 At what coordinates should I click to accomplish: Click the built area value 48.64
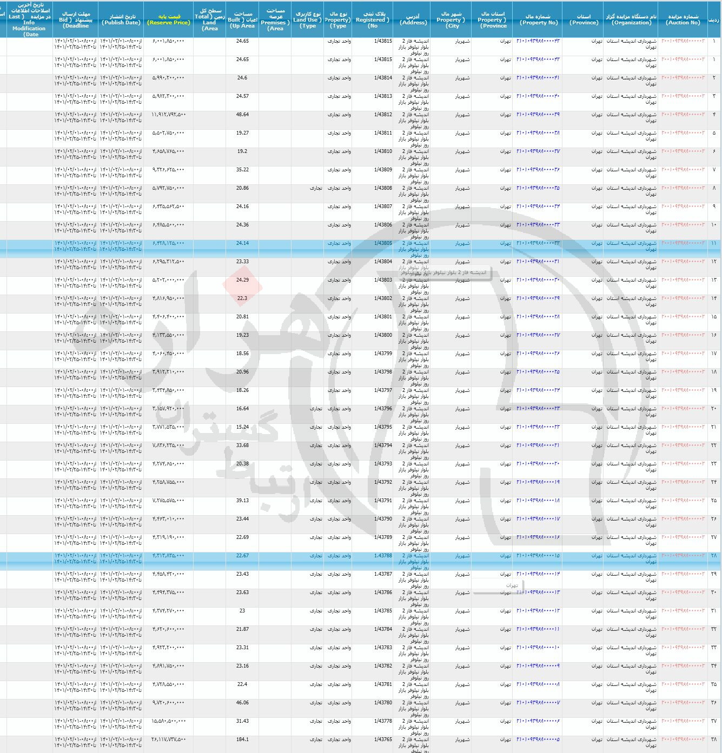coord(242,115)
